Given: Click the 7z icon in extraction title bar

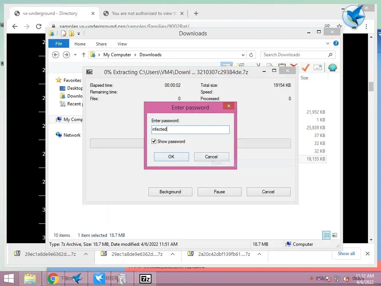Looking at the screenshot, I should pos(89,72).
